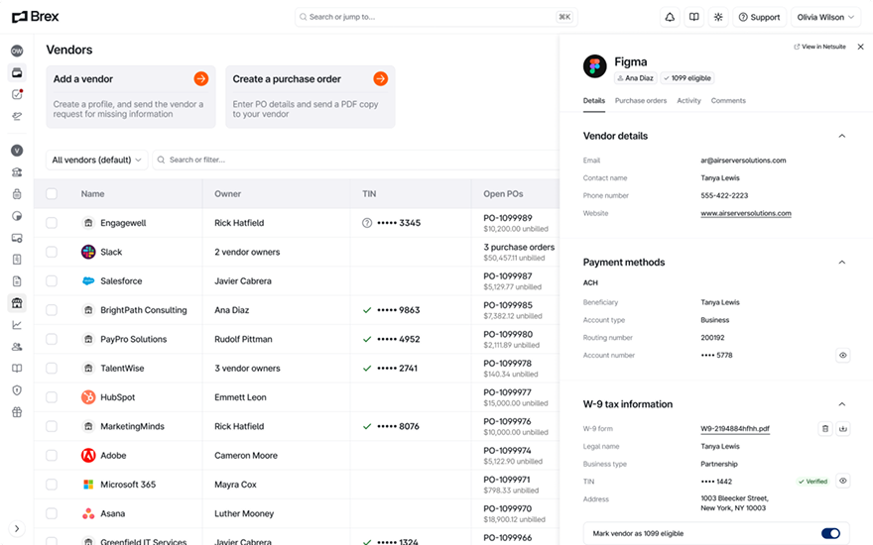The height and width of the screenshot is (545, 873).
Task: Open the card settings icon in sidebar
Action: (x=17, y=238)
